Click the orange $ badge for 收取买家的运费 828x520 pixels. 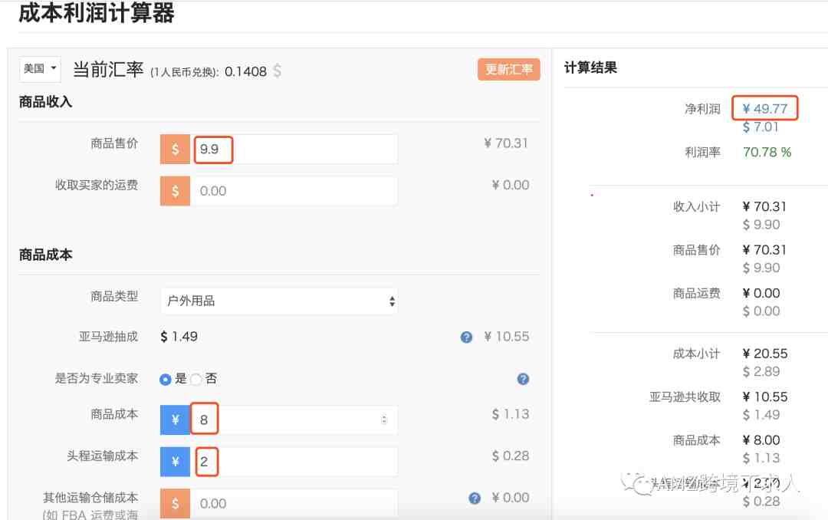[175, 191]
